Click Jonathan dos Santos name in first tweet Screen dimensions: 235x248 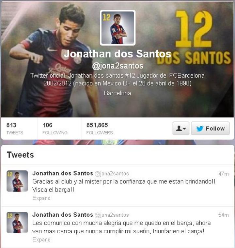point(63,173)
